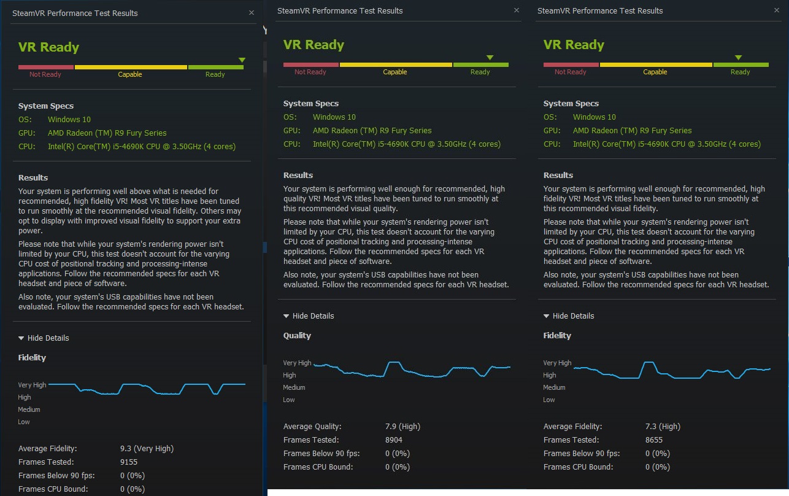
Task: Click System Specs heading in the left window
Action: [x=46, y=106]
